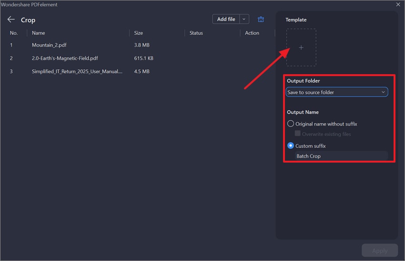
Task: Click the 4.5 MB size cell
Action: click(x=142, y=71)
